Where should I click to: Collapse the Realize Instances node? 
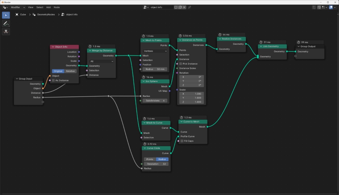click(x=220, y=39)
